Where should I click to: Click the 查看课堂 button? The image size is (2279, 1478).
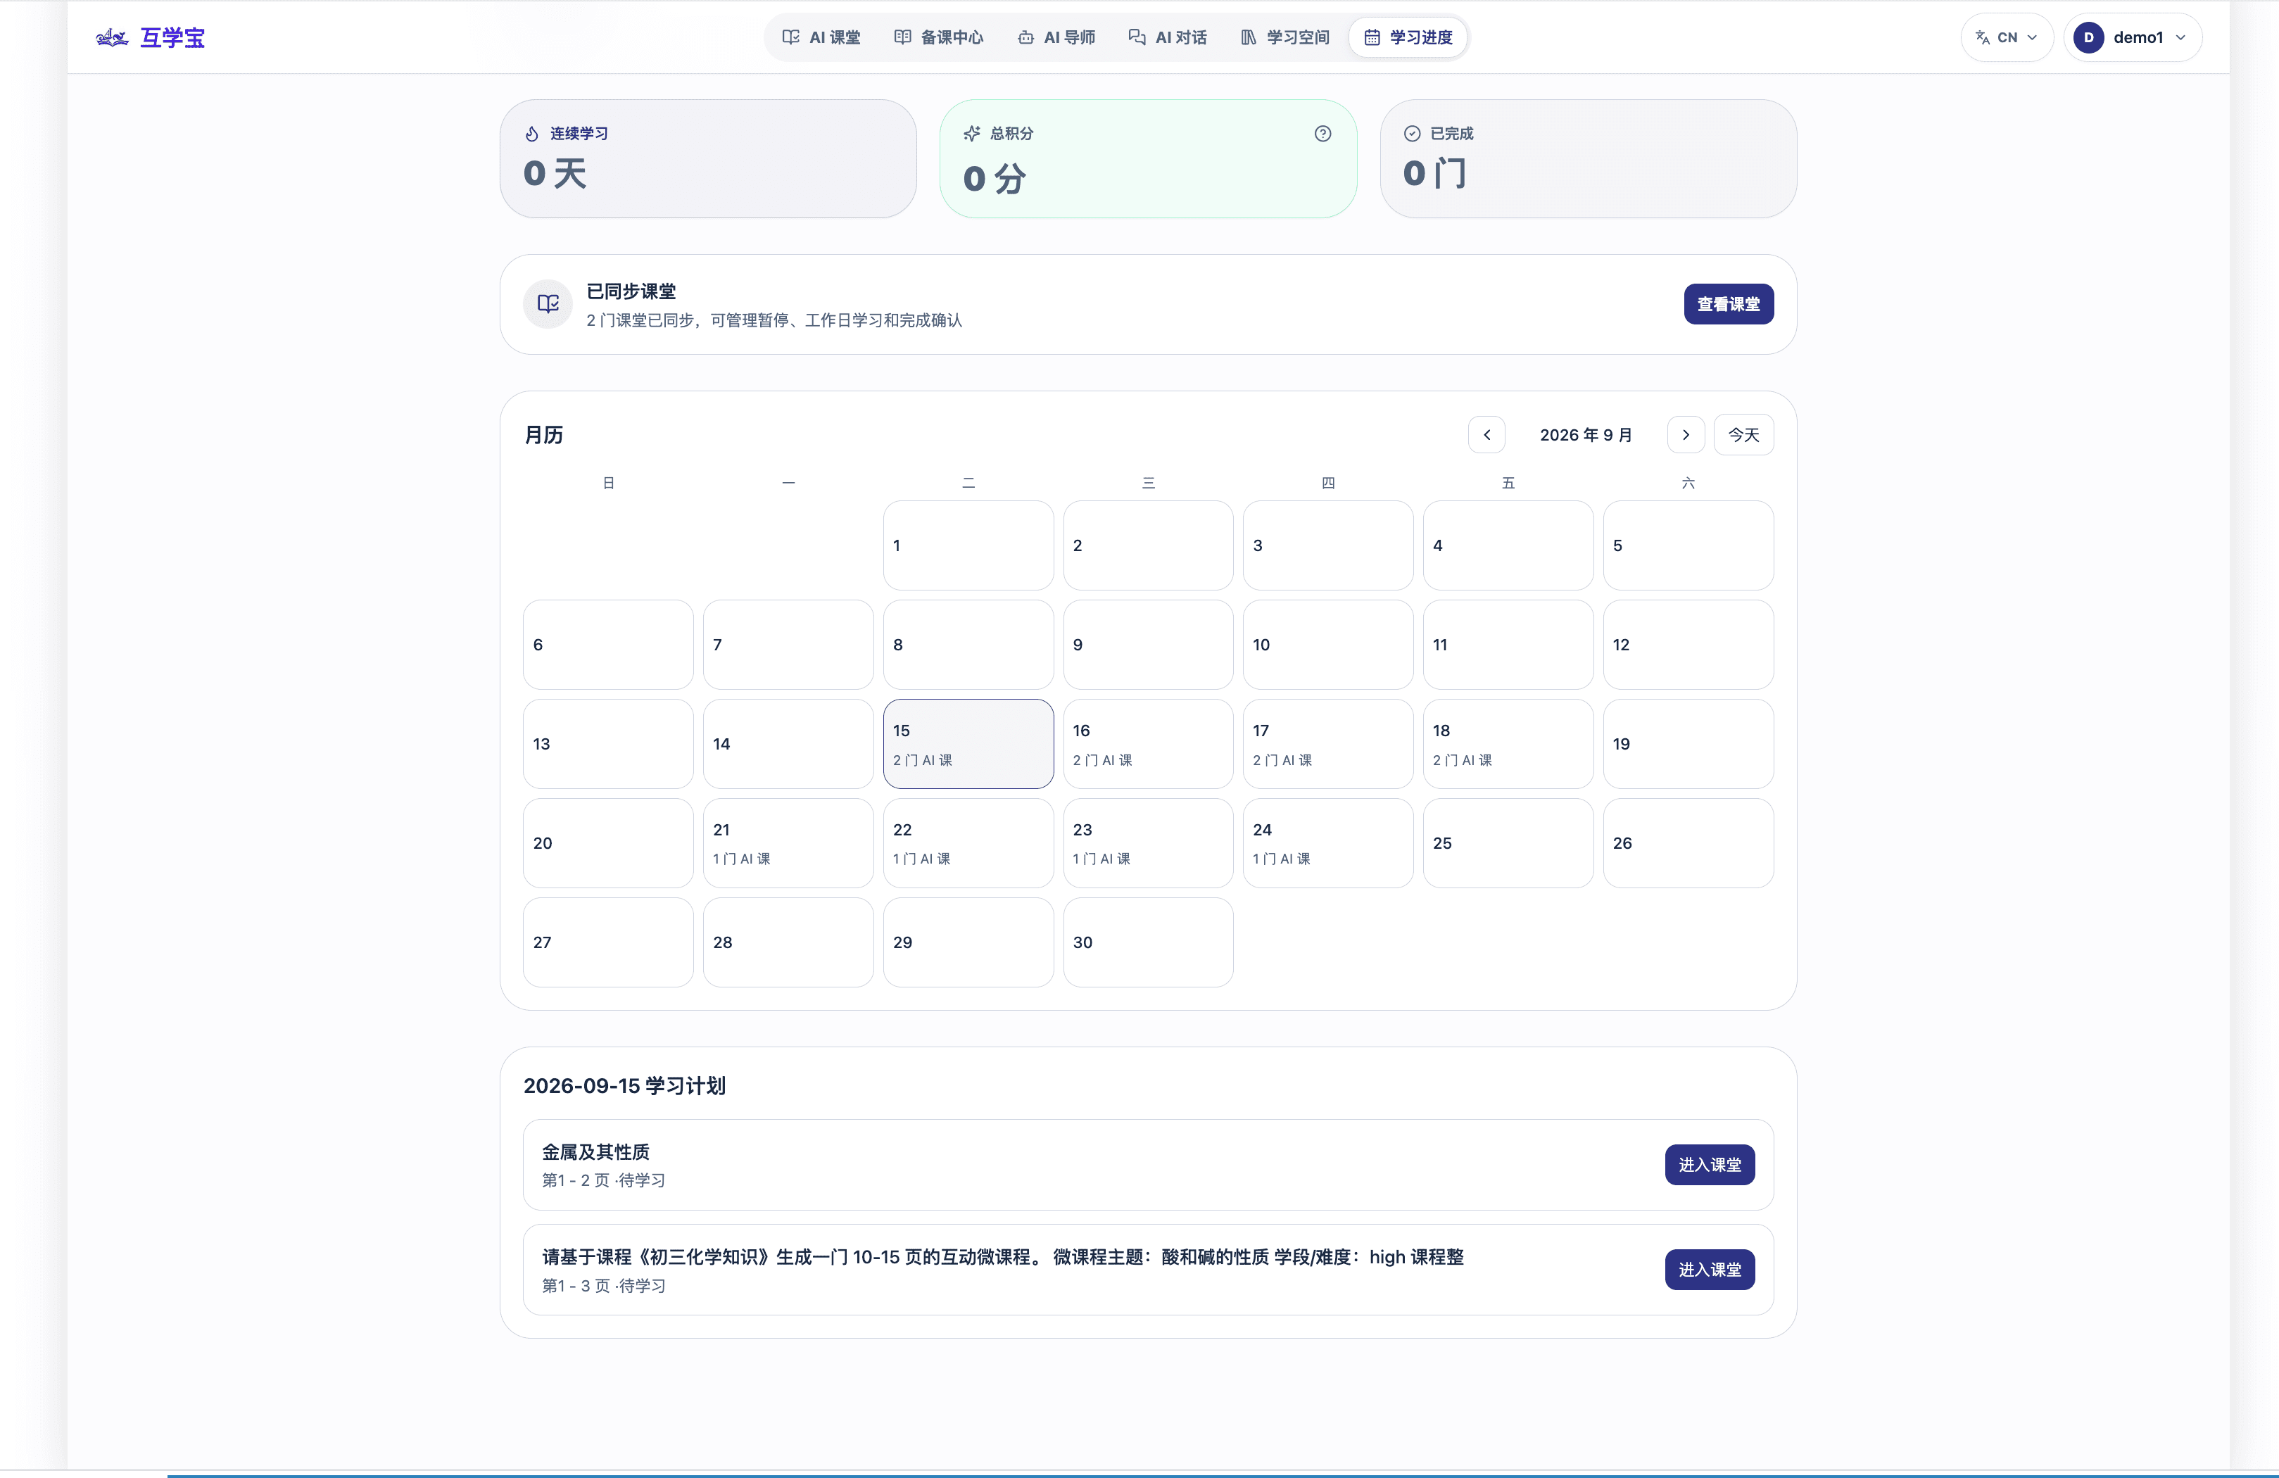pyautogui.click(x=1729, y=305)
